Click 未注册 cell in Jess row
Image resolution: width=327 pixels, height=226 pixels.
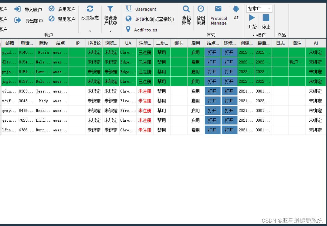click(145, 91)
